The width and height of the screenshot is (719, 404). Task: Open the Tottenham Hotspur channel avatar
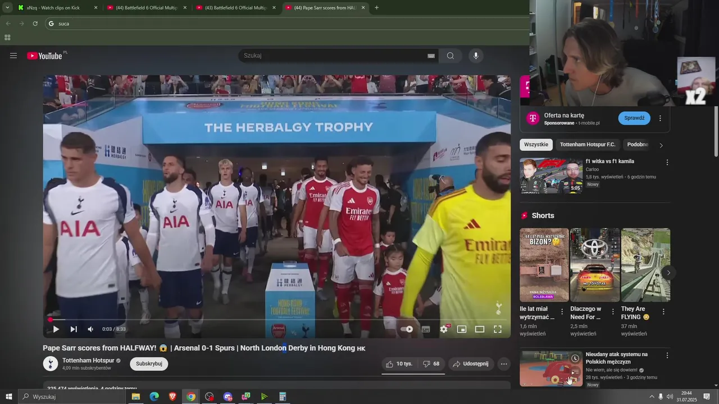(x=51, y=364)
